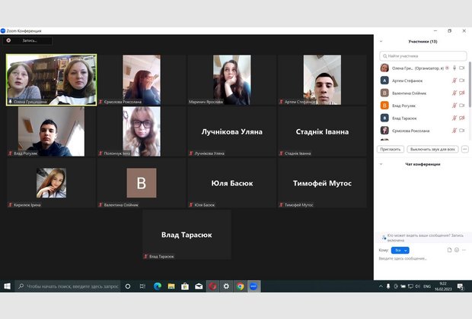
Task: Click Артем Стефанюк's camera icon in participants list
Action: pyautogui.click(x=462, y=81)
